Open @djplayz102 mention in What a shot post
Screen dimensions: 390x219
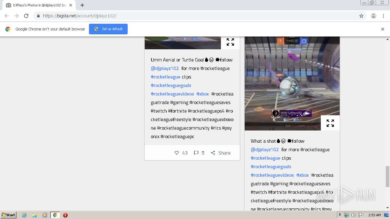[265, 149]
